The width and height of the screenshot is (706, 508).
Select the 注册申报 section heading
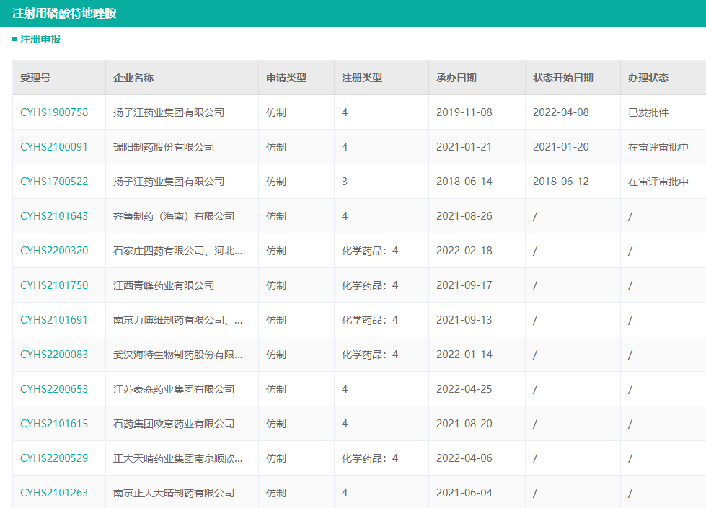pos(40,39)
